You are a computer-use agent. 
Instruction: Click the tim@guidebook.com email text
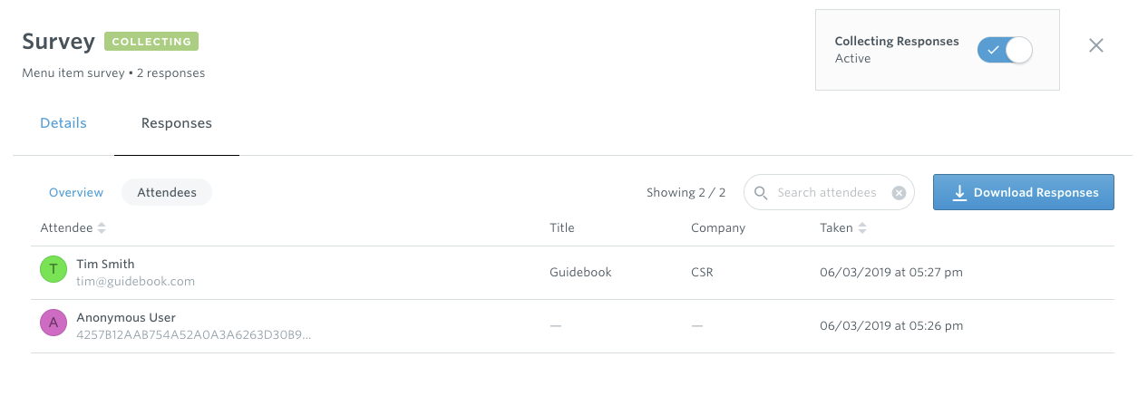136,281
